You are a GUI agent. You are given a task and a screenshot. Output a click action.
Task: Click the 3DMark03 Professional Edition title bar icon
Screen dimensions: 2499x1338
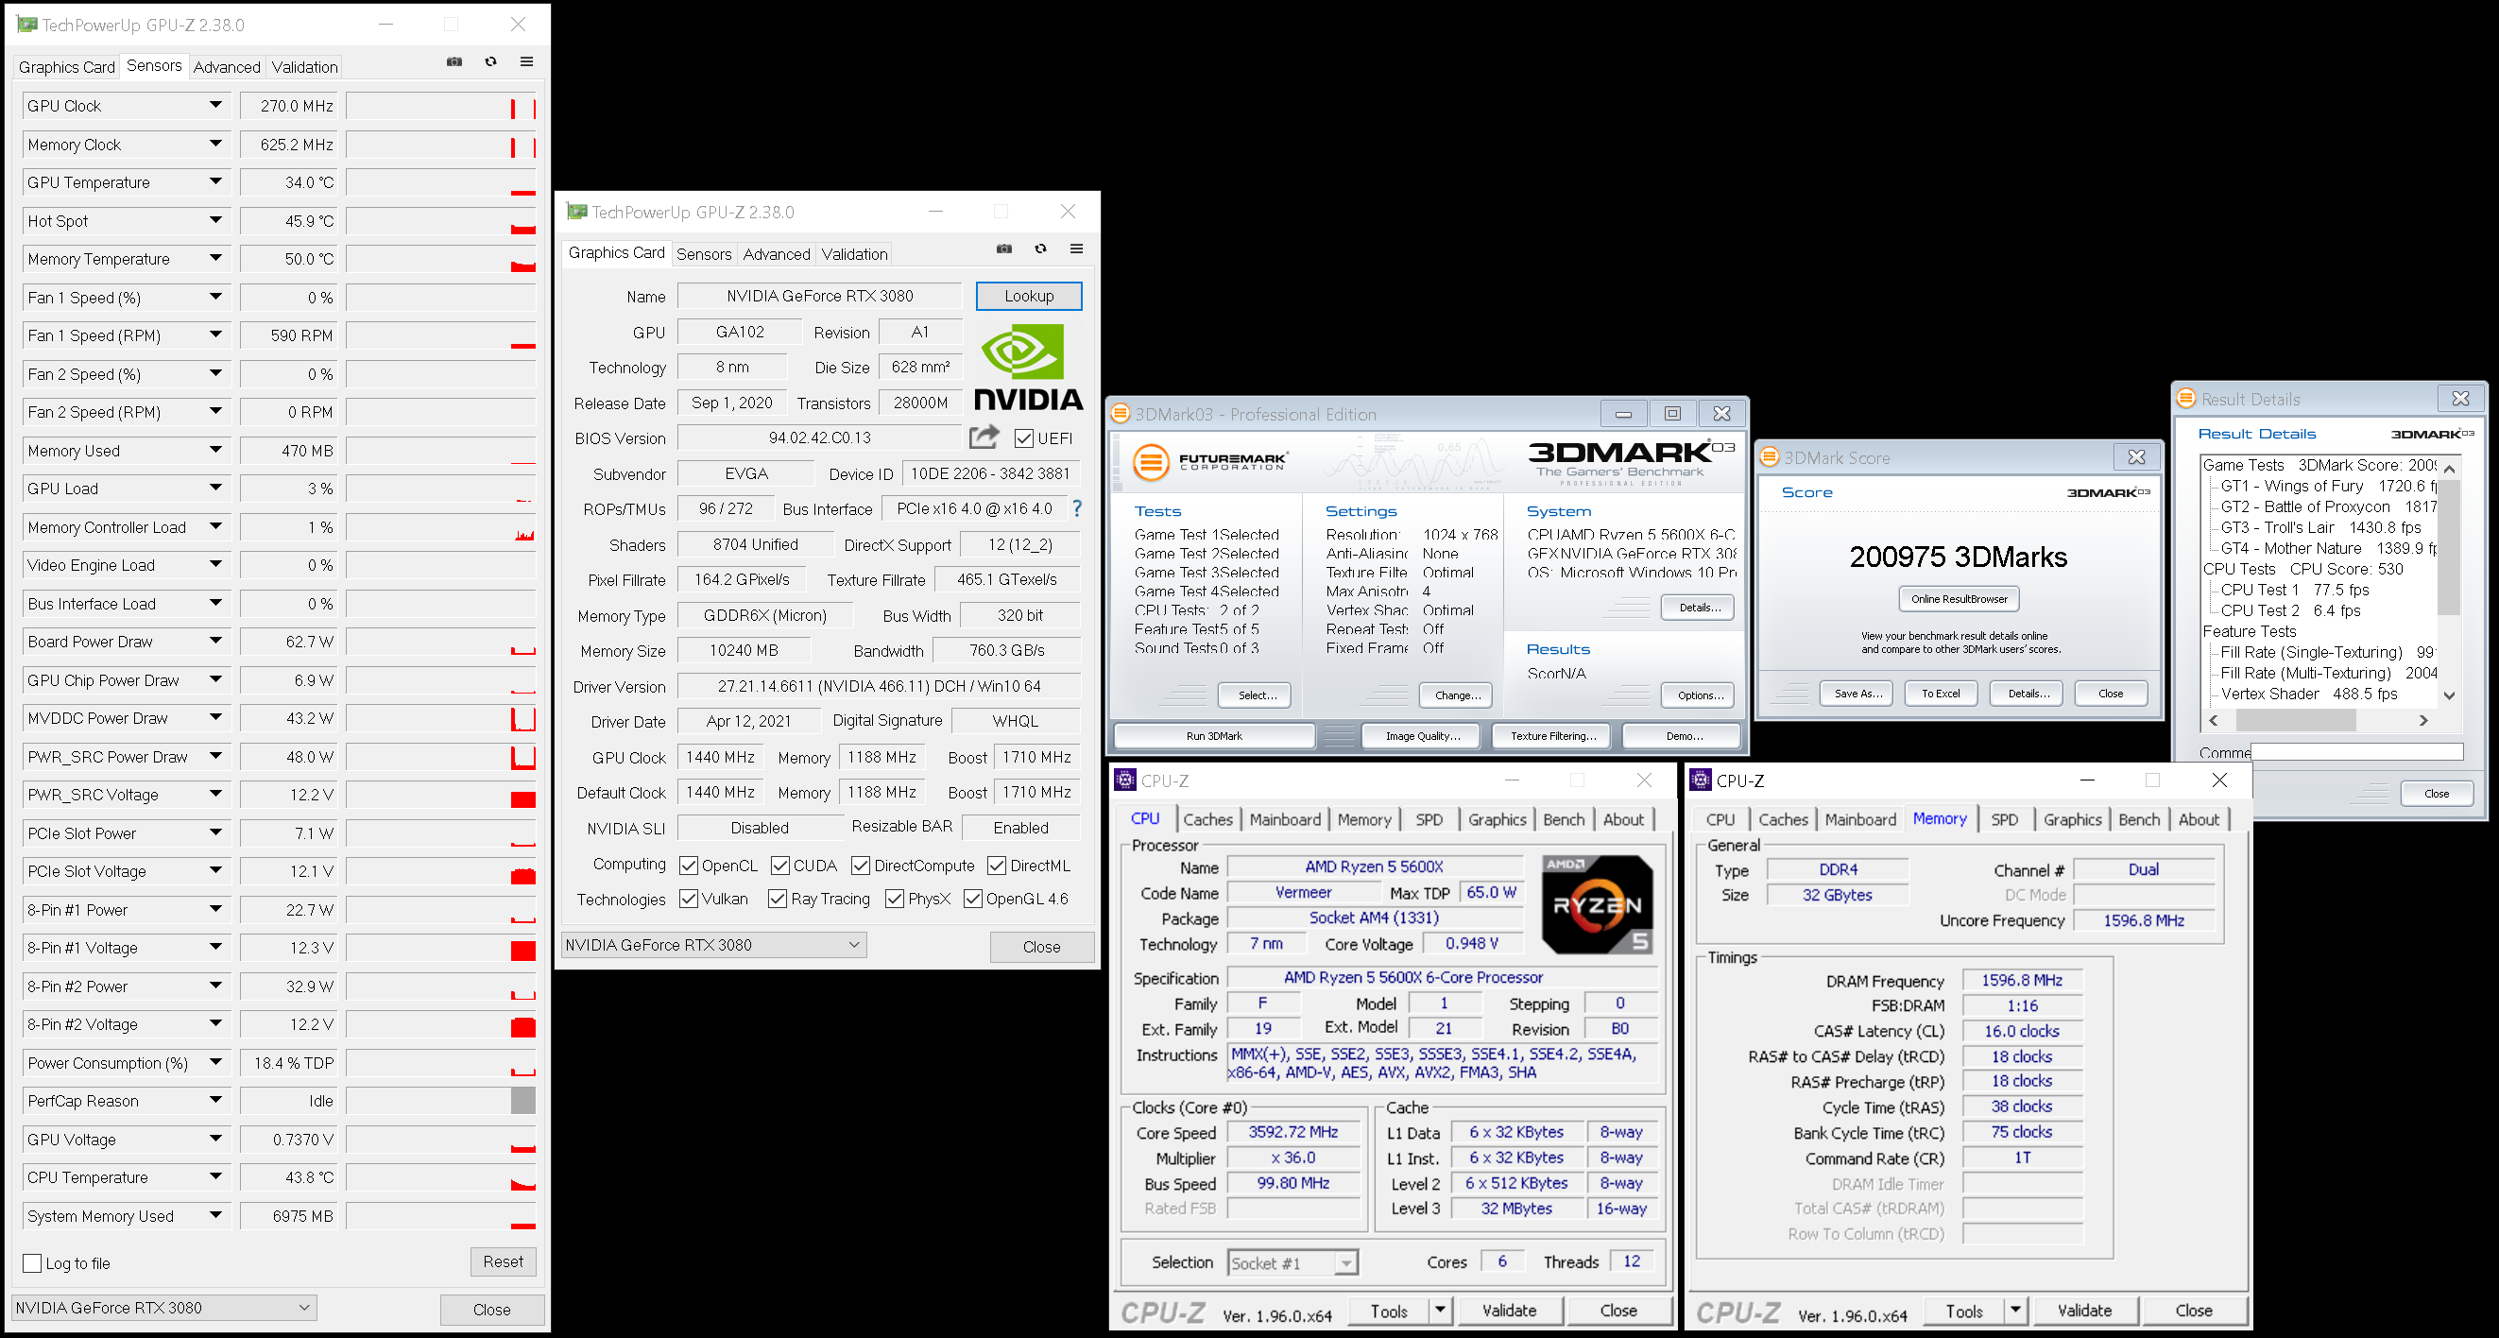[x=1121, y=413]
